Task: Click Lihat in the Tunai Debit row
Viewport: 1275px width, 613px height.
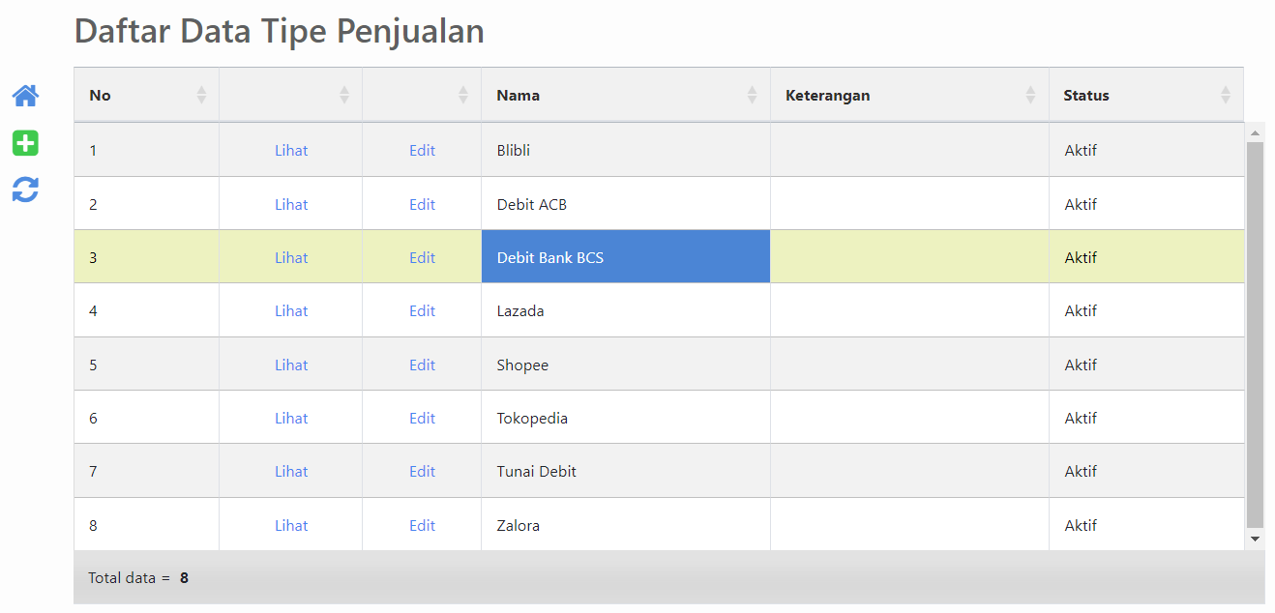Action: pyautogui.click(x=291, y=471)
